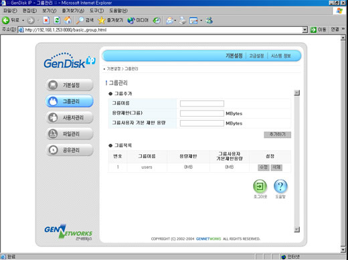Expand the address bar dropdown arrow
Image resolution: width=348 pixels, height=260 pixels.
[x=304, y=29]
